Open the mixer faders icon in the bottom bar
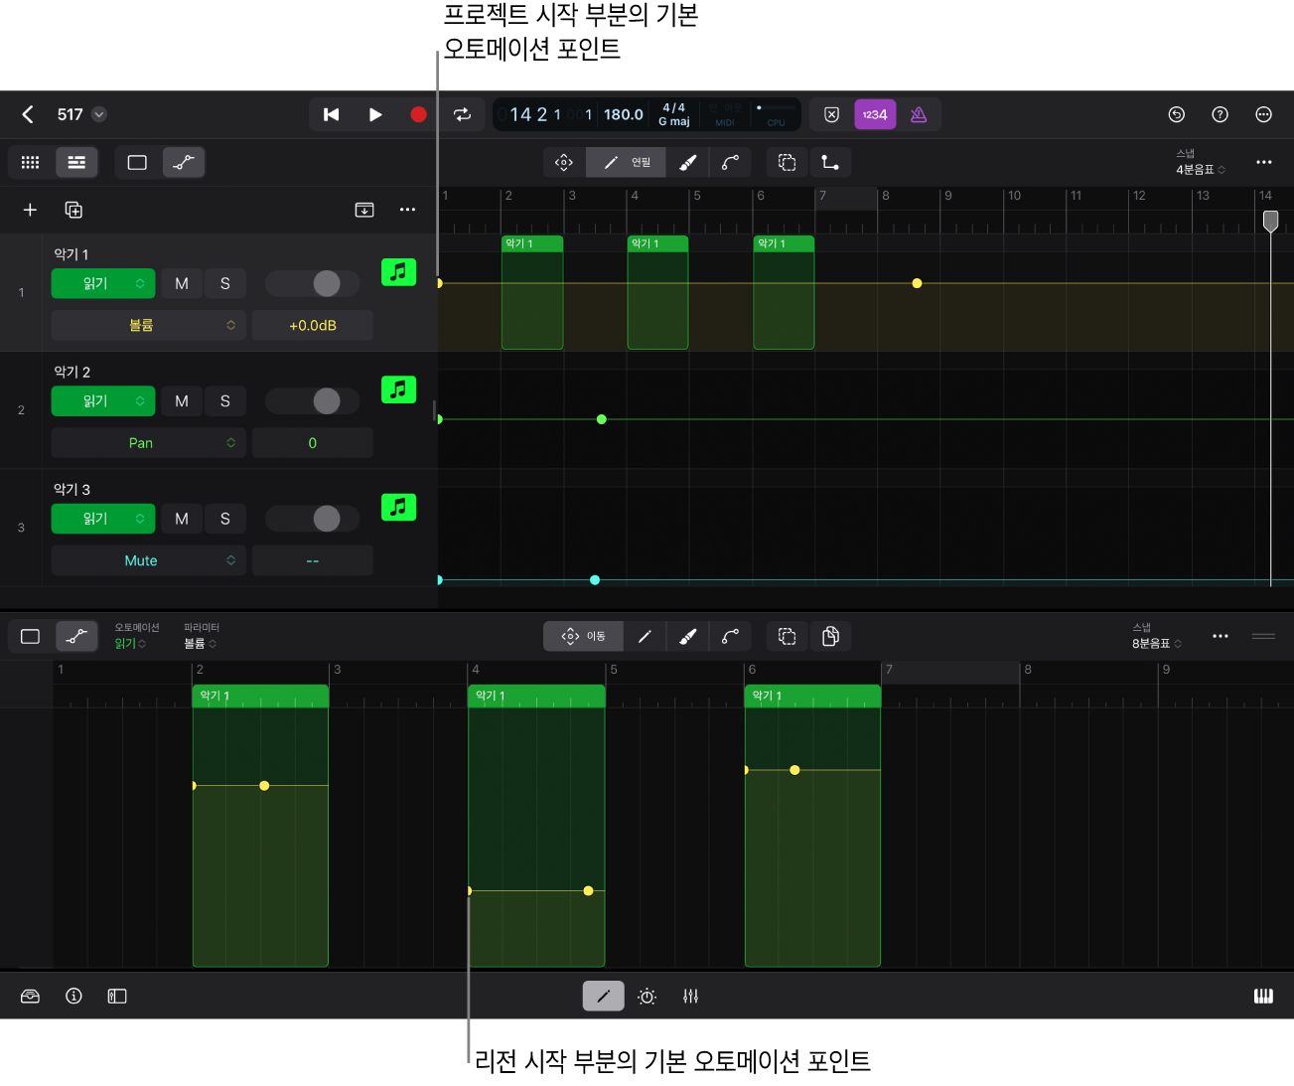Screen dimensions: 1294x1086 (x=690, y=997)
